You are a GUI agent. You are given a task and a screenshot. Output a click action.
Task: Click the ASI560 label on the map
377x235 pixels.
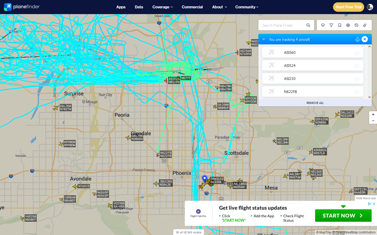pos(246,52)
